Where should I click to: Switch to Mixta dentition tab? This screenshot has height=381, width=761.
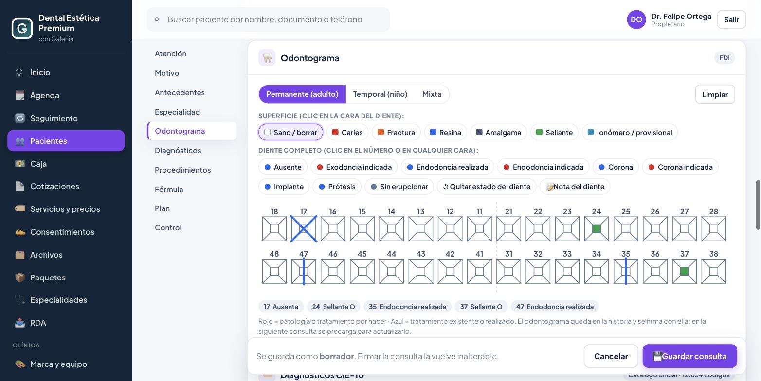tap(432, 94)
